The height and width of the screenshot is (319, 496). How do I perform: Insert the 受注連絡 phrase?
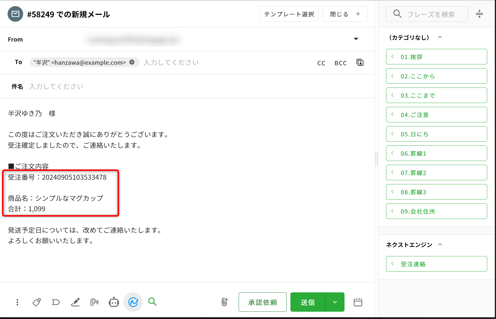pyautogui.click(x=436, y=264)
